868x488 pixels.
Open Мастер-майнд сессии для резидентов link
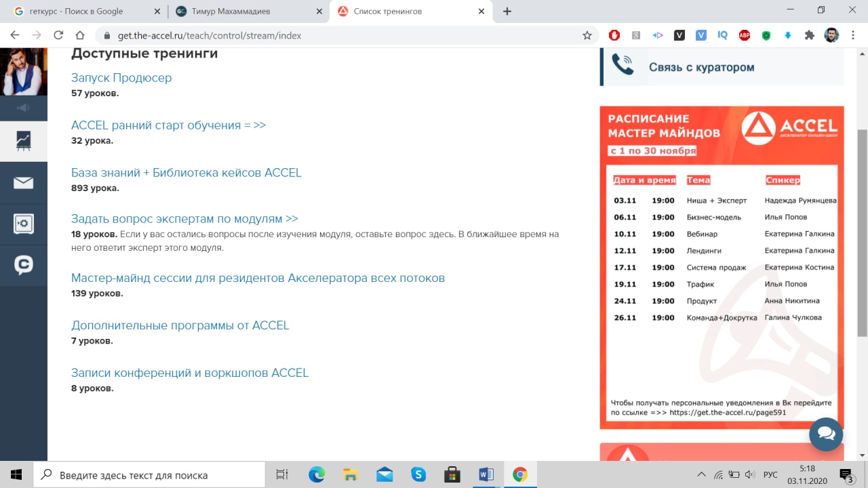click(x=258, y=278)
